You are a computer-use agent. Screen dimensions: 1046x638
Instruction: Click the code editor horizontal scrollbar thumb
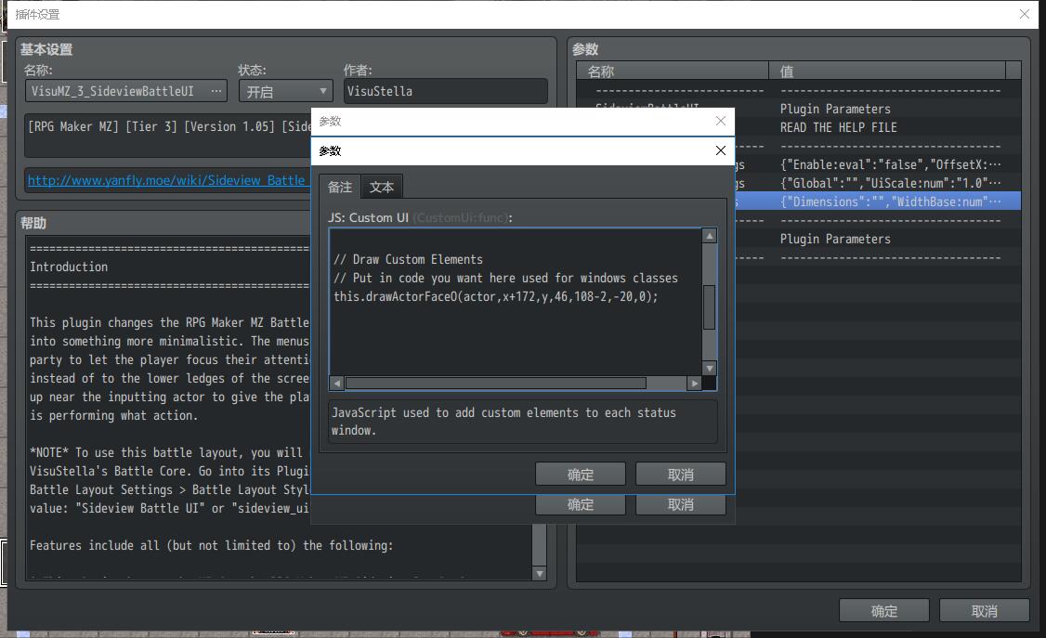click(496, 384)
